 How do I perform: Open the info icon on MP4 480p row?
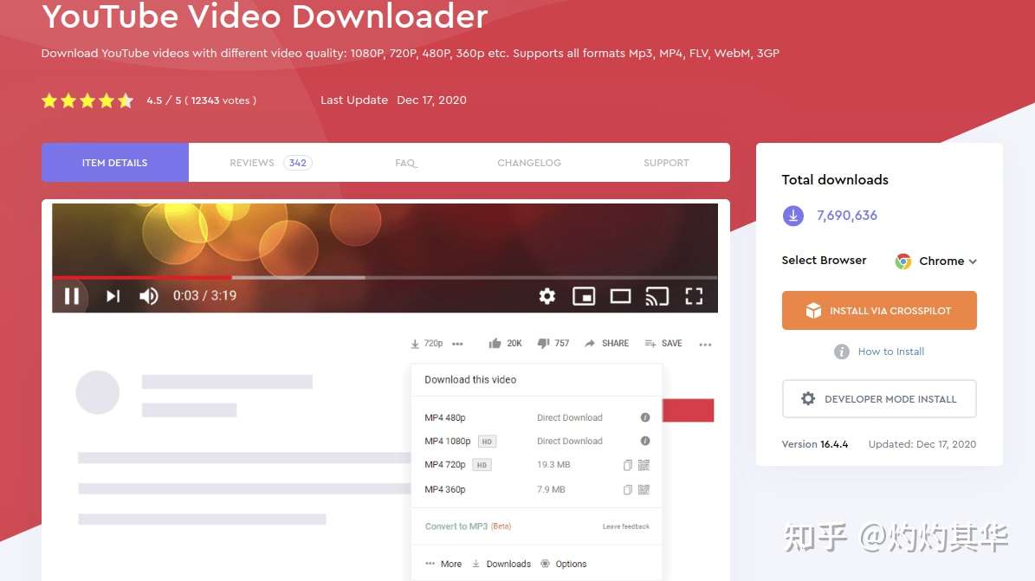point(645,417)
